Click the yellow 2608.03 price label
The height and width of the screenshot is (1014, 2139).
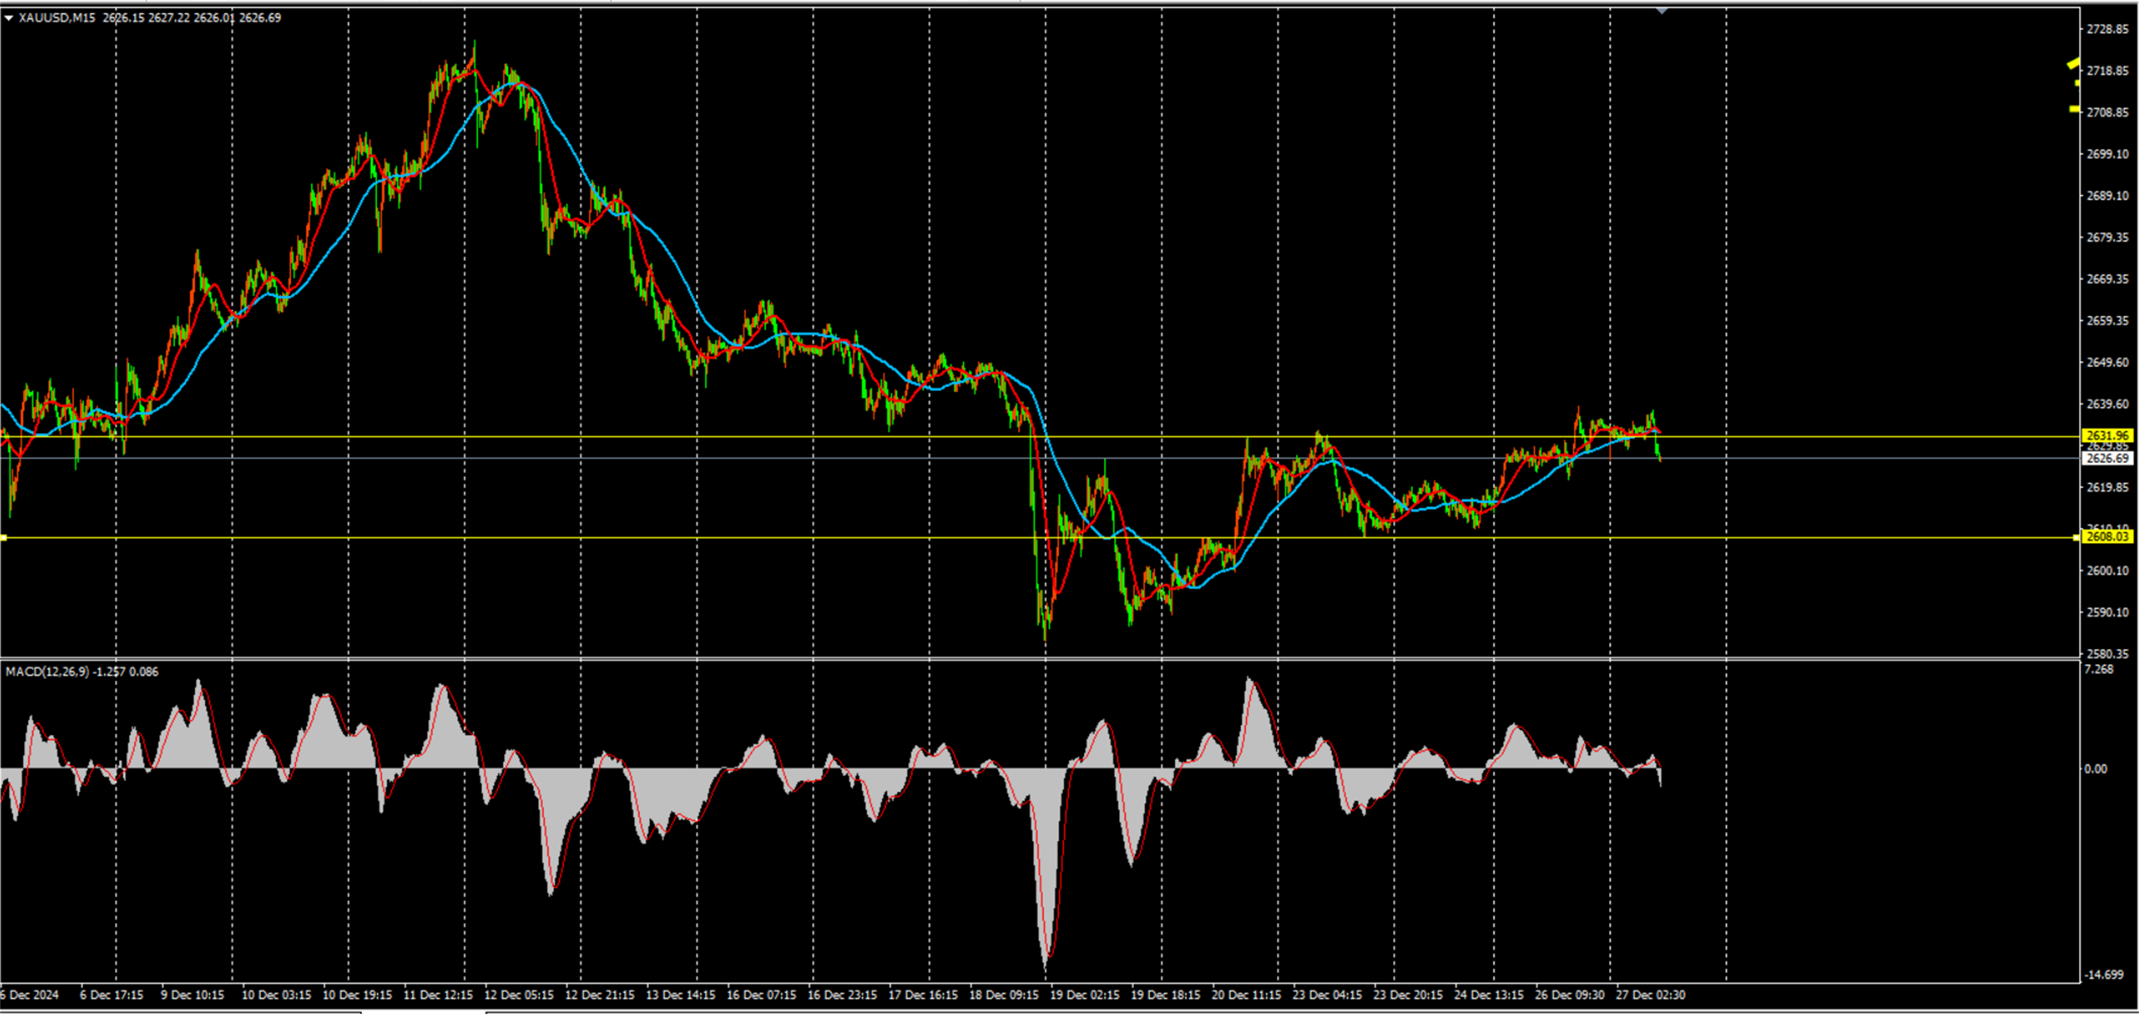[2108, 537]
